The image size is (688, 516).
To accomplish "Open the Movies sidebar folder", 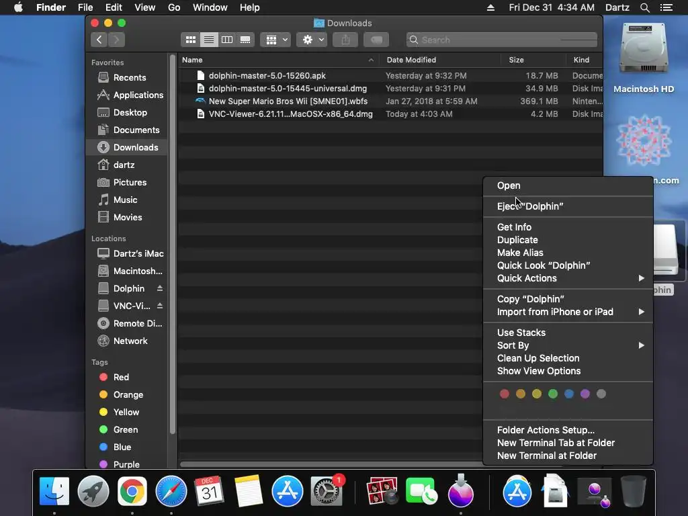I will click(x=127, y=217).
